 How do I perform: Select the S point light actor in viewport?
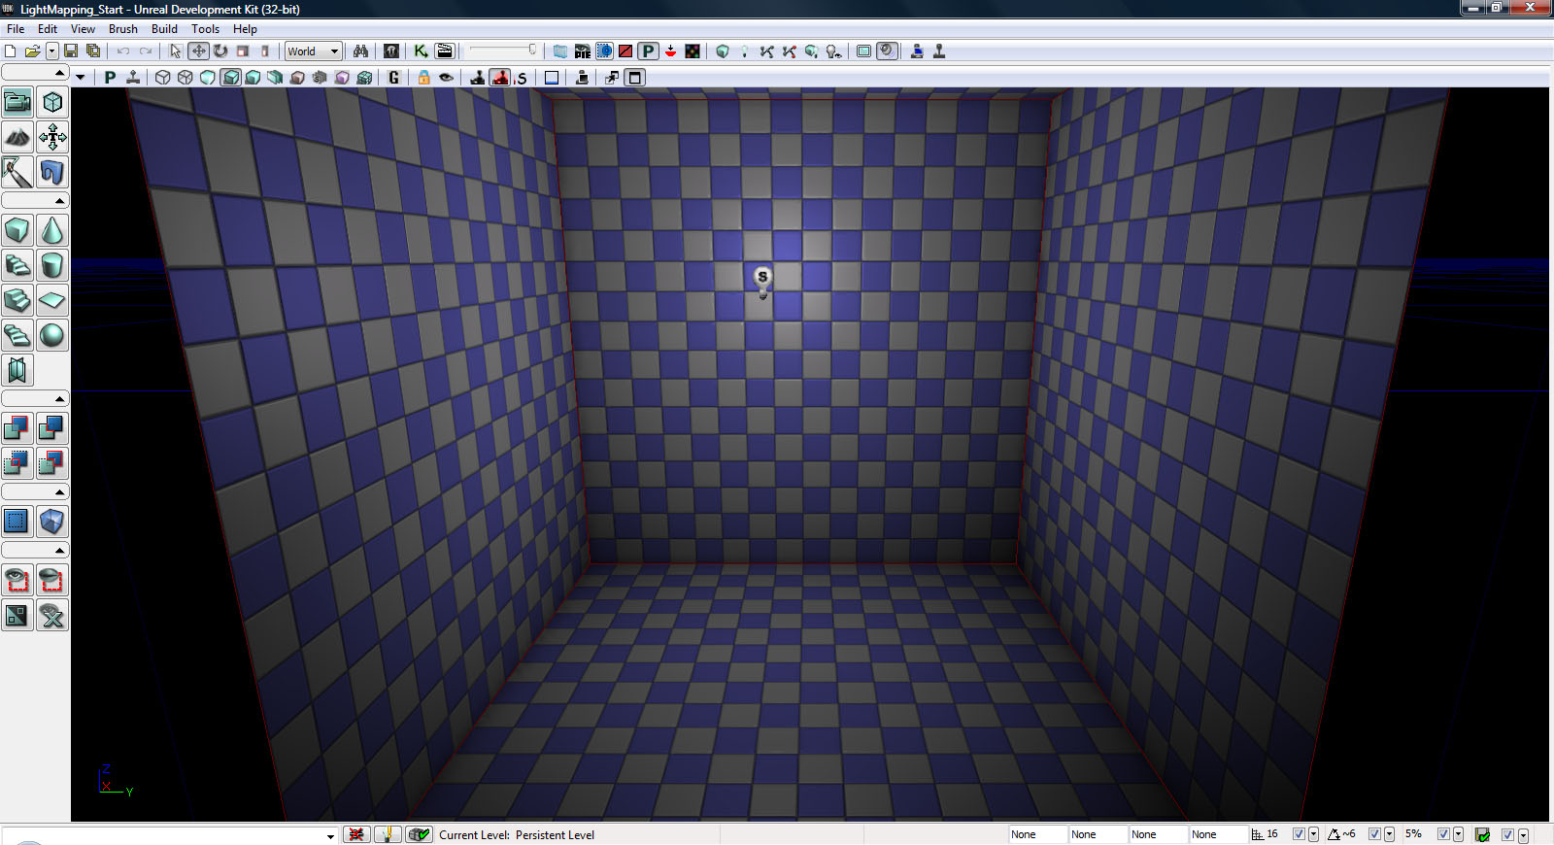tap(762, 282)
